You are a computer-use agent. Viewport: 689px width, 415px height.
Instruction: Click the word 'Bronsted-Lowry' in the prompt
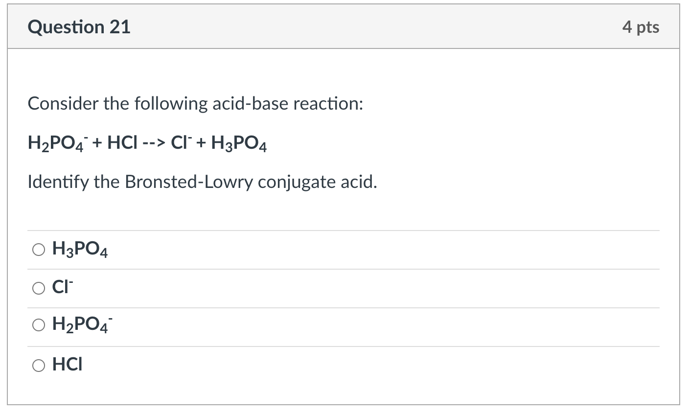tap(189, 182)
